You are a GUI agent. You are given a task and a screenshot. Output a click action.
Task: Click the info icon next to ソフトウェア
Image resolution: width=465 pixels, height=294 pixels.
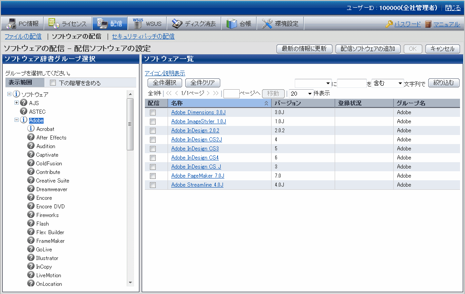point(16,94)
